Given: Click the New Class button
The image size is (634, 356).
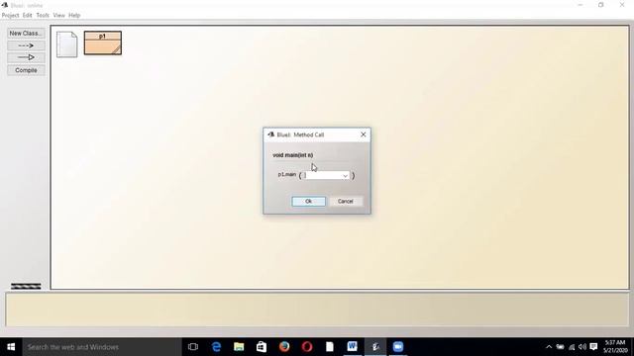Looking at the screenshot, I should (x=26, y=33).
